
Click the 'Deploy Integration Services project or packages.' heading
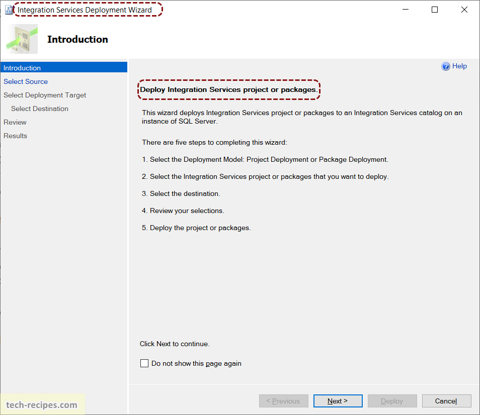coord(228,89)
